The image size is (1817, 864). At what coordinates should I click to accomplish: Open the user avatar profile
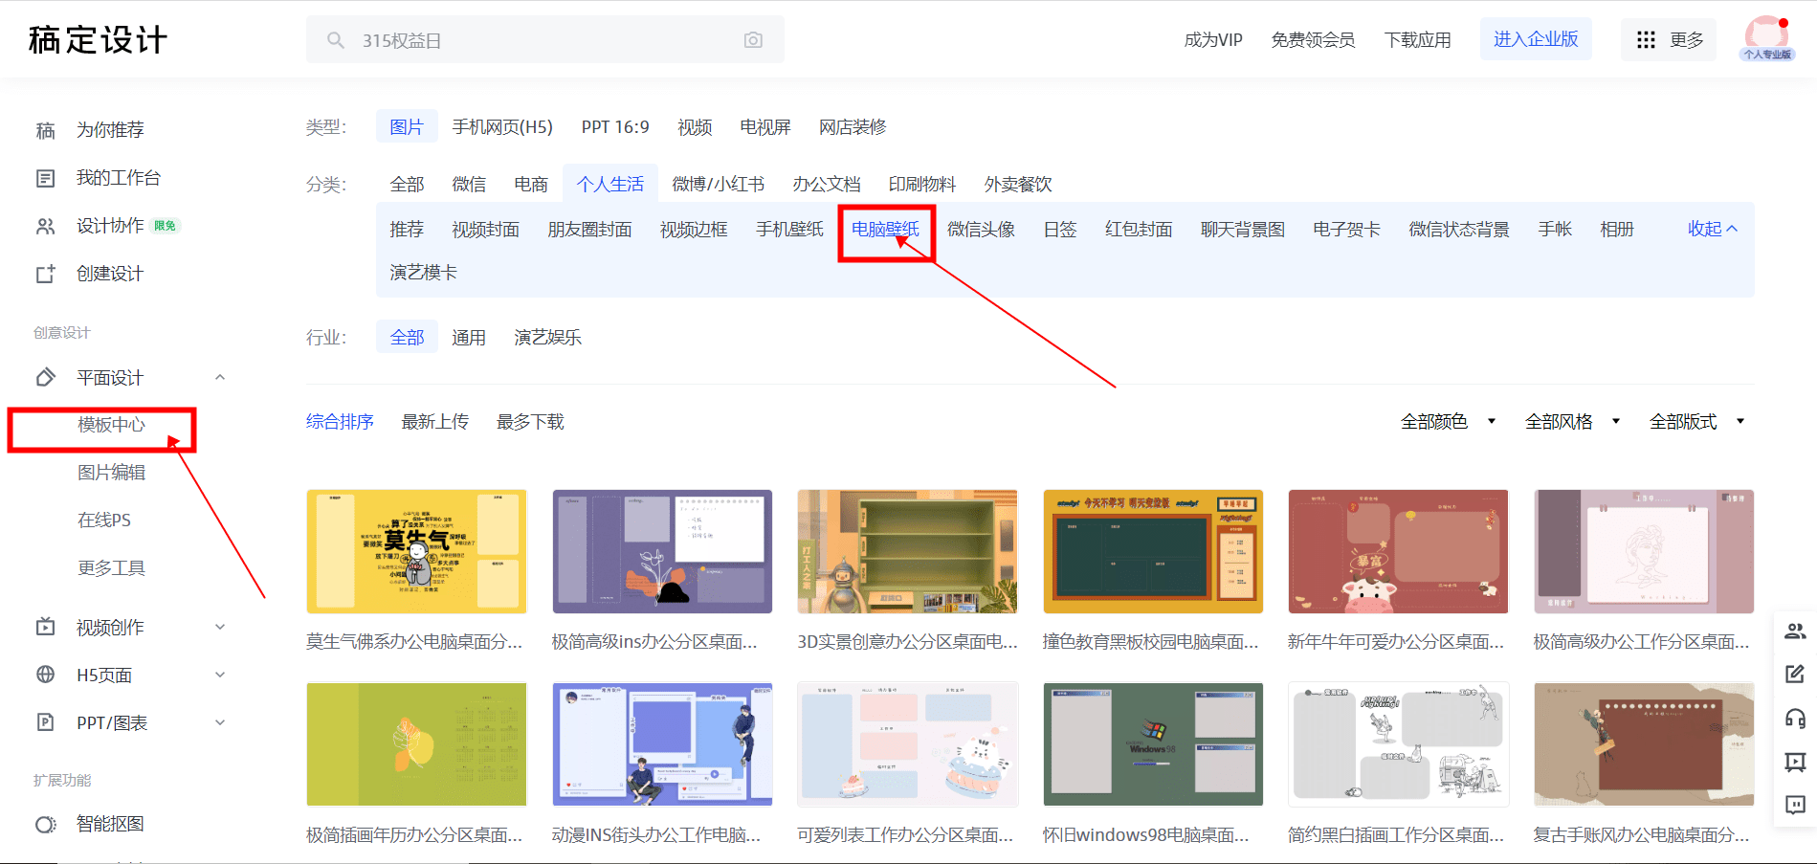point(1766,38)
